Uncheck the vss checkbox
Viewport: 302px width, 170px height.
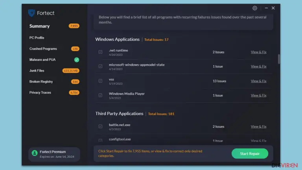point(100,81)
